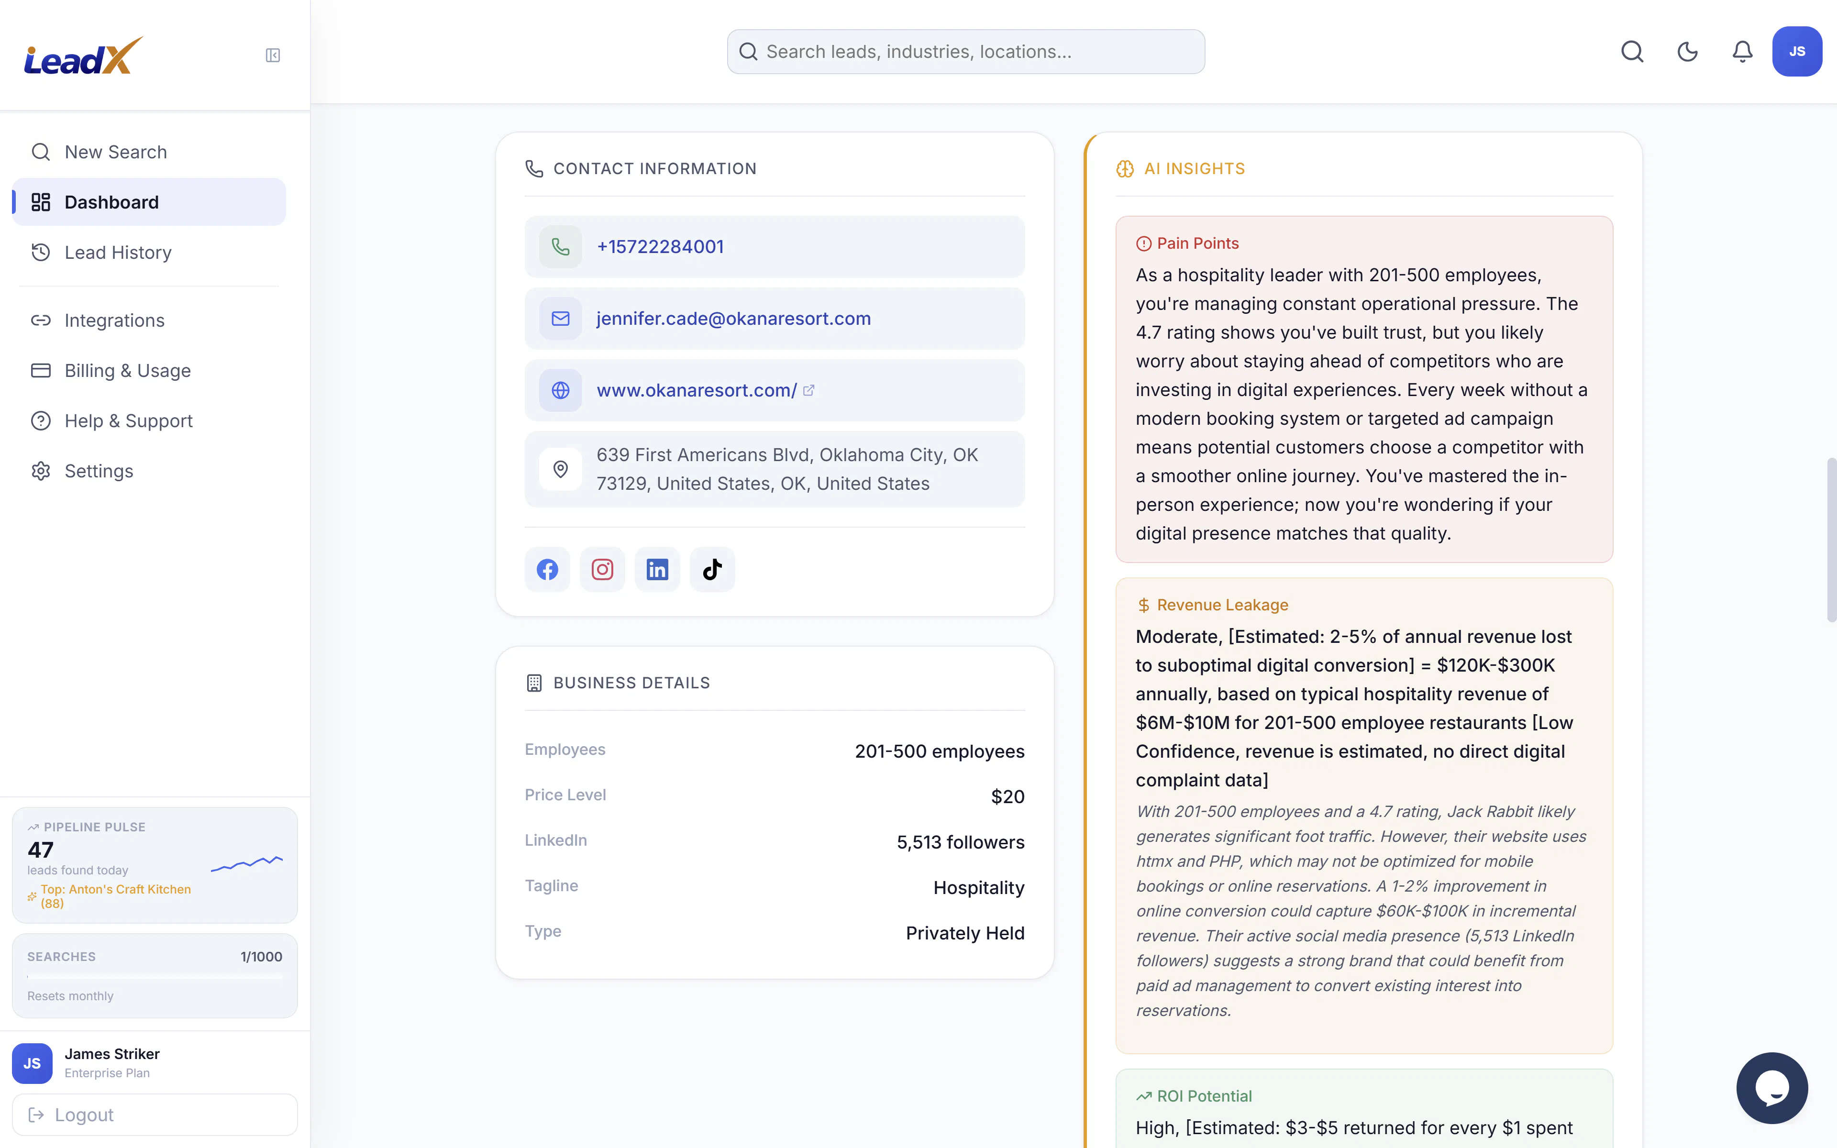Select the 639 First Americans Blvd address
This screenshot has height=1148, width=1837.
(x=787, y=469)
